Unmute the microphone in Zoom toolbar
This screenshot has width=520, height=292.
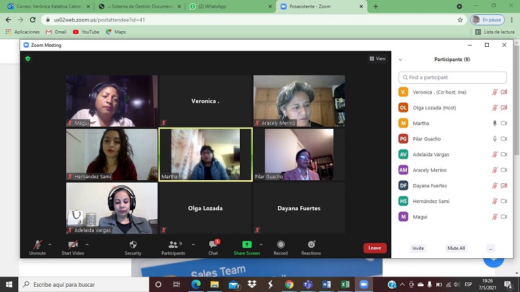point(38,245)
